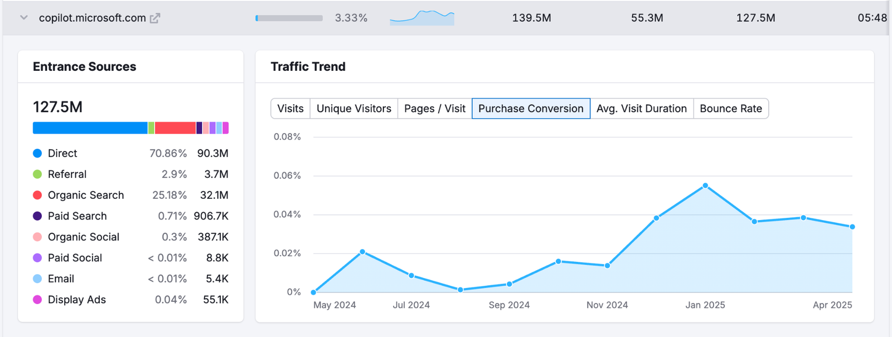Switch to the Visits tab
Viewport: 892px width, 337px height.
(x=290, y=109)
